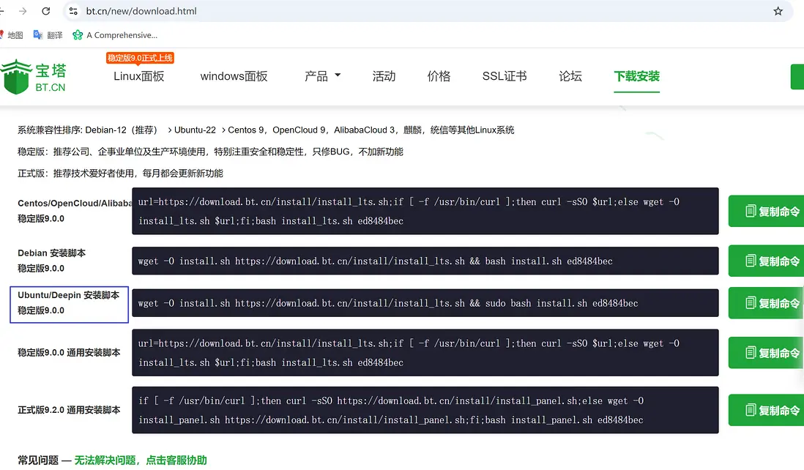Image resolution: width=804 pixels, height=470 pixels.
Task: Open site information icon in address bar
Action: pyautogui.click(x=73, y=11)
